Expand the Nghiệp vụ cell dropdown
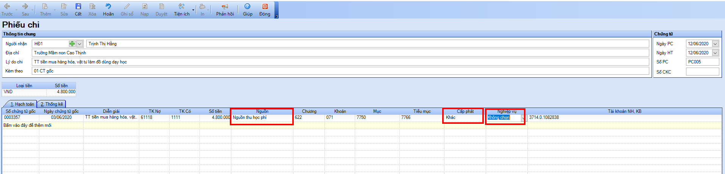The image size is (725, 174). coord(523,118)
